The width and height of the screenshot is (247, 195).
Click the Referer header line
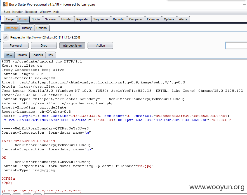57,103
